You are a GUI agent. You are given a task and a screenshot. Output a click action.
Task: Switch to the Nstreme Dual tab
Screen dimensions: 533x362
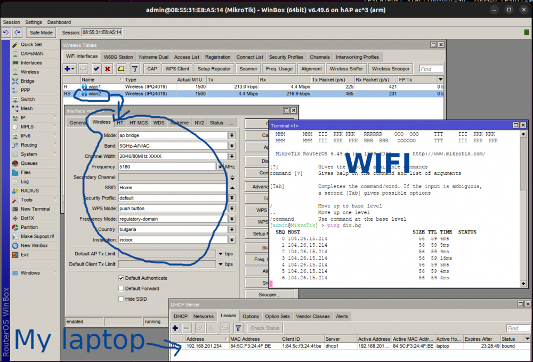pyautogui.click(x=154, y=57)
